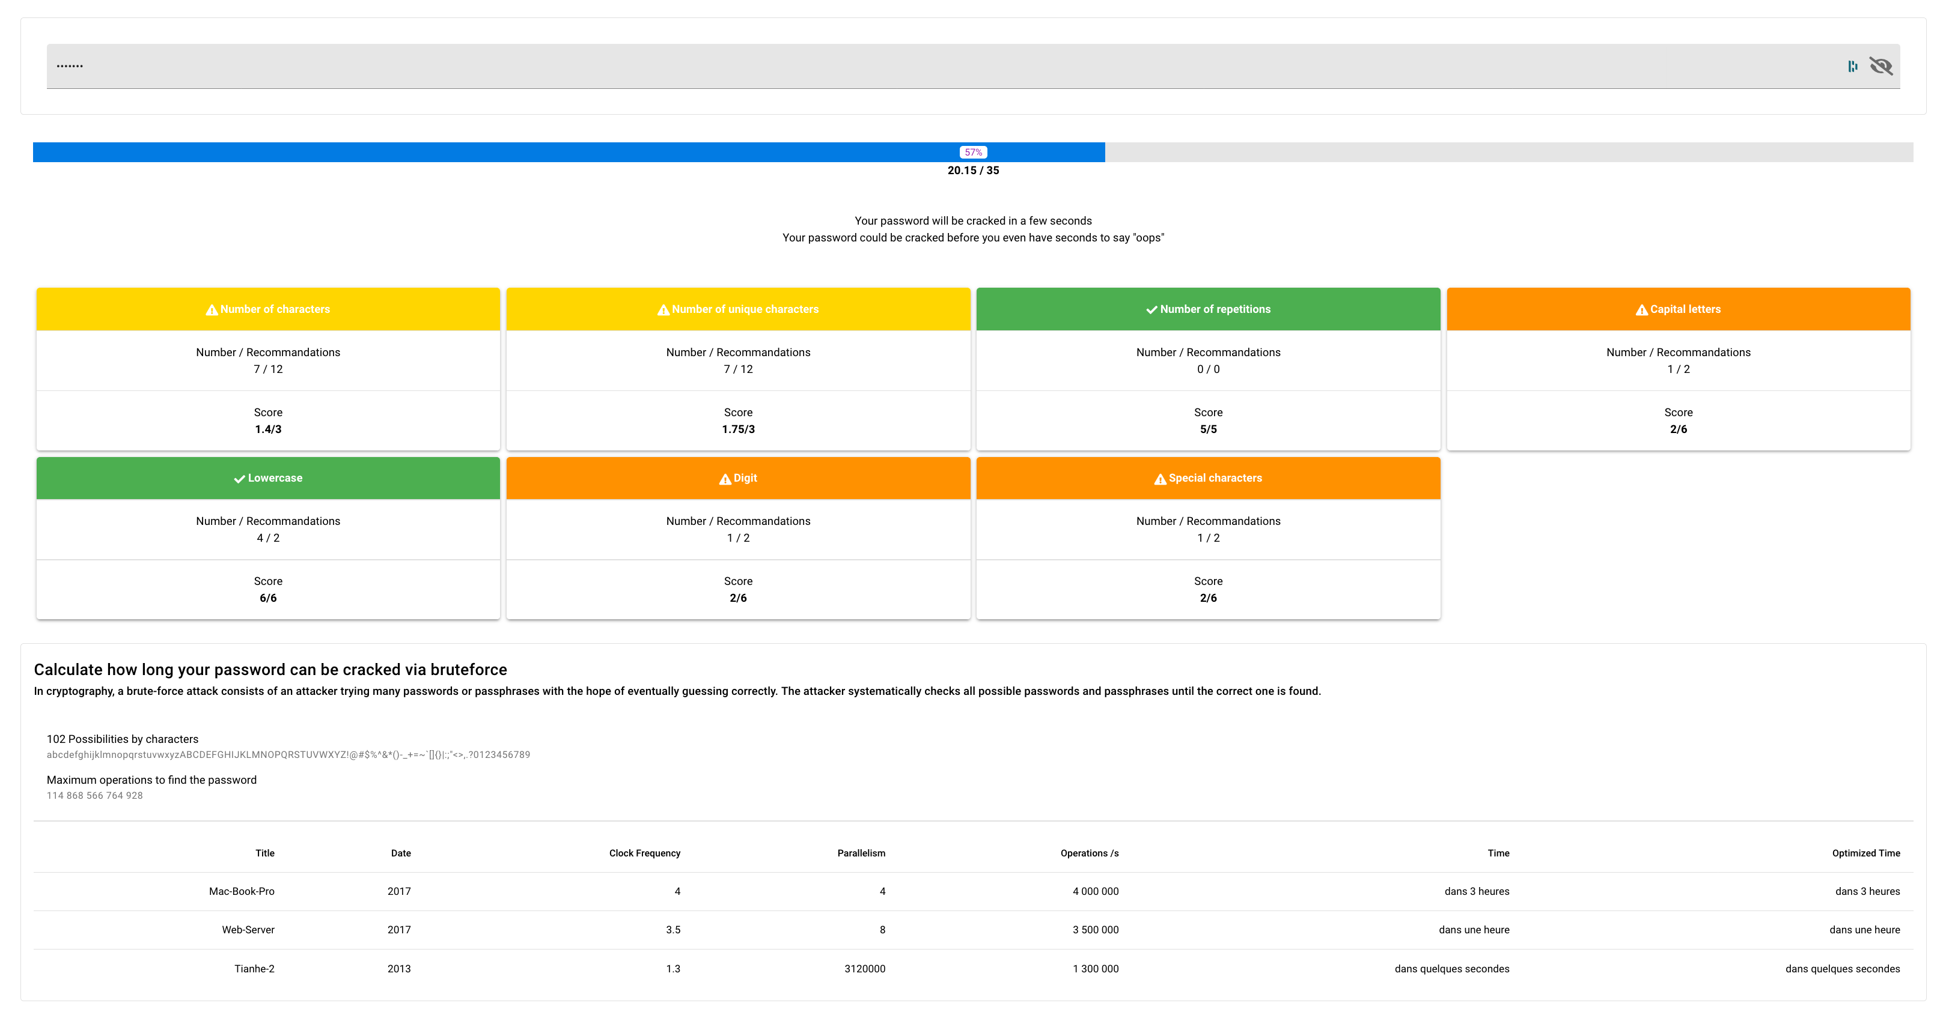Click warning icon on Special characters card

tap(1159, 479)
